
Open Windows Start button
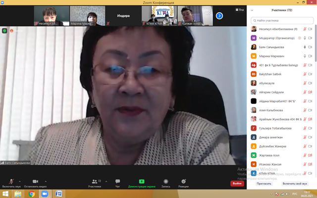pos(5,194)
